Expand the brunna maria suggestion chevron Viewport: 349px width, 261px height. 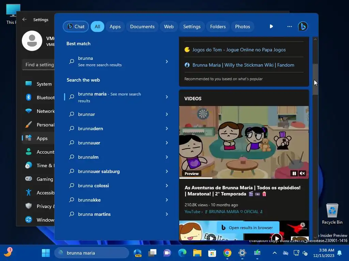[x=167, y=97]
